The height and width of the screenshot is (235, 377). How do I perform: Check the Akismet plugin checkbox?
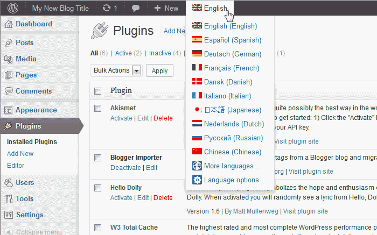(97, 108)
